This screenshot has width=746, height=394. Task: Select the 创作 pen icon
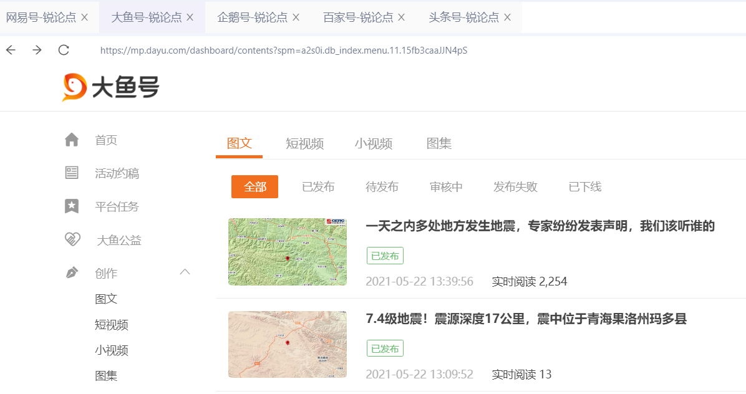[x=71, y=272]
